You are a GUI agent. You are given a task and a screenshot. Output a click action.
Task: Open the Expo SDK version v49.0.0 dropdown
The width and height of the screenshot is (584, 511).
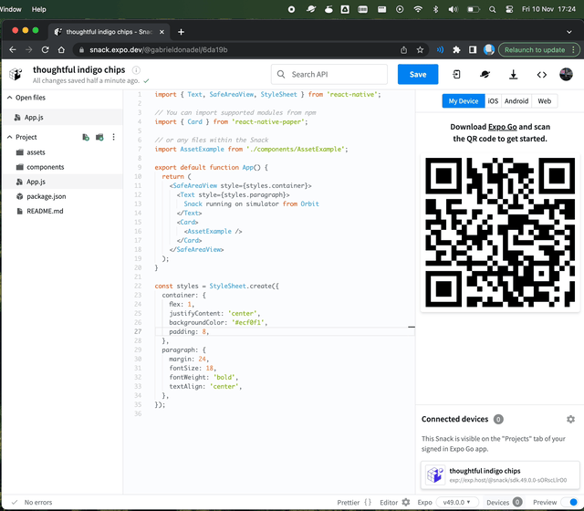(x=458, y=502)
